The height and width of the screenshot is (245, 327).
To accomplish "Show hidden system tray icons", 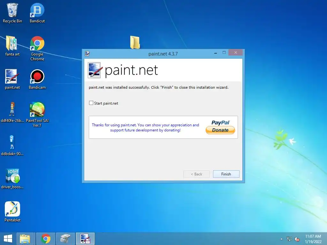I will [282, 239].
